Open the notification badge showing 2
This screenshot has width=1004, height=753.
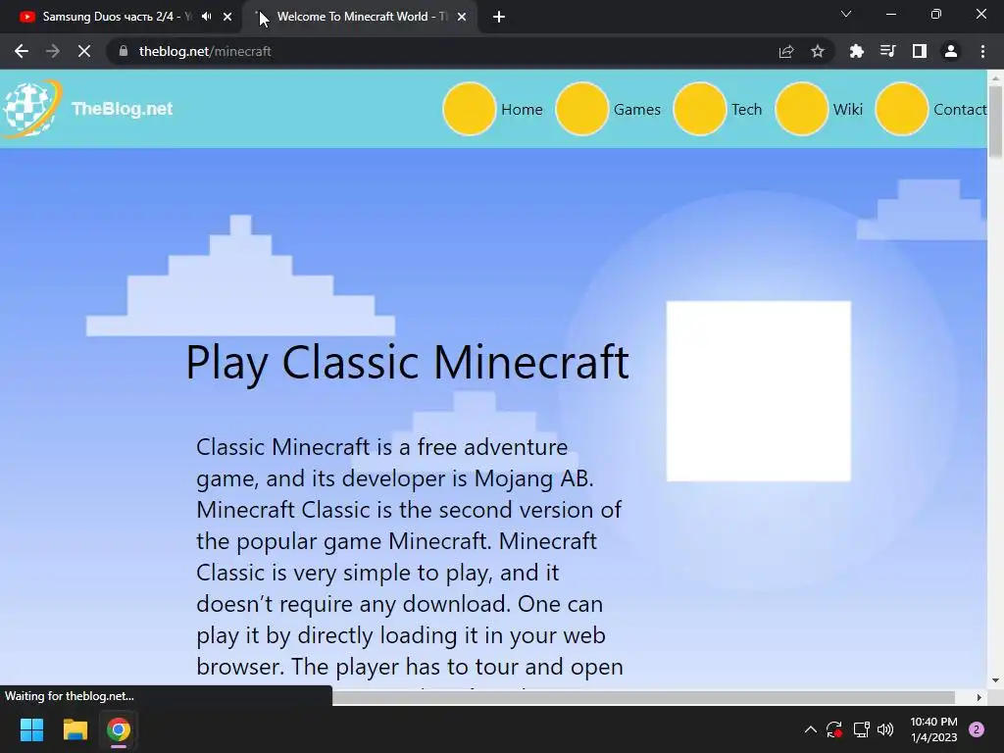977,729
